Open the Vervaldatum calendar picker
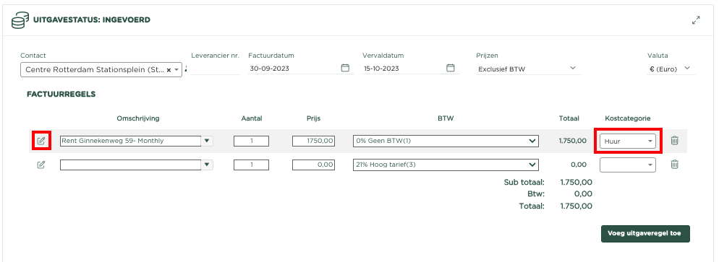The image size is (719, 262). (x=451, y=68)
